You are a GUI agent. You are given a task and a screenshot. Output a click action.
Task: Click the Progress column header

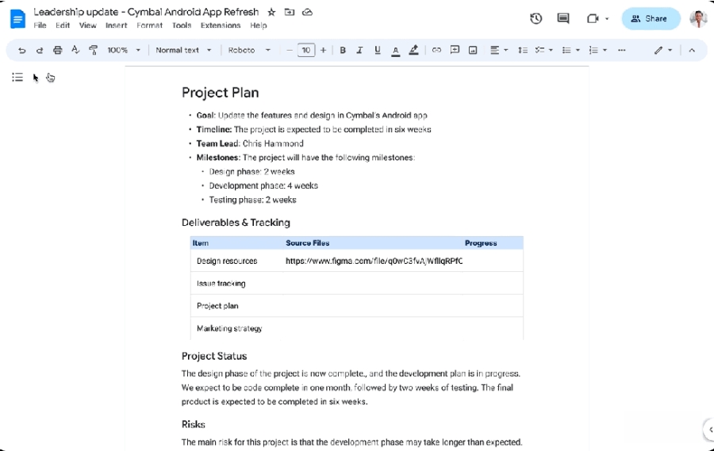click(x=481, y=243)
